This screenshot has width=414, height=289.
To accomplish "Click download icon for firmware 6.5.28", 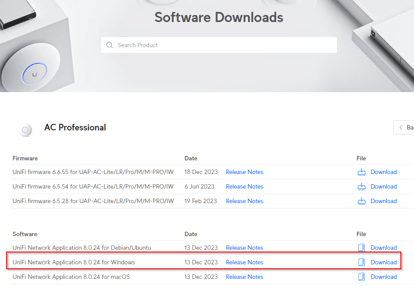I will [x=362, y=201].
